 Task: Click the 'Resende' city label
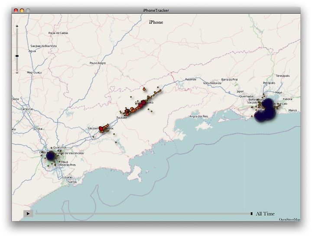191,79
